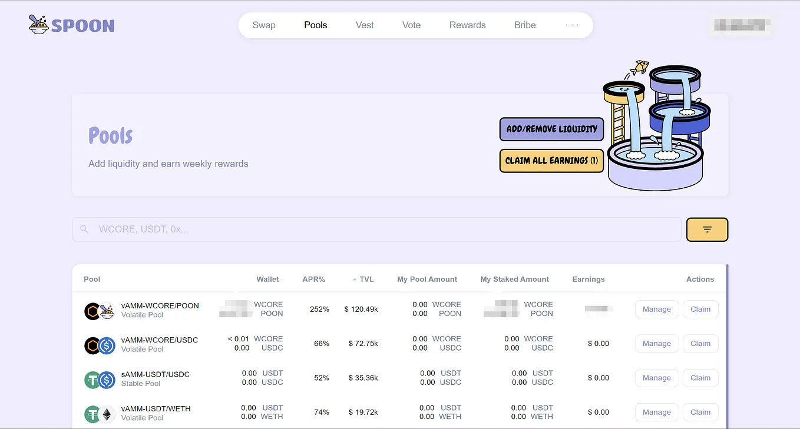This screenshot has width=800, height=429.
Task: Go to the Swap tab
Action: pyautogui.click(x=264, y=25)
